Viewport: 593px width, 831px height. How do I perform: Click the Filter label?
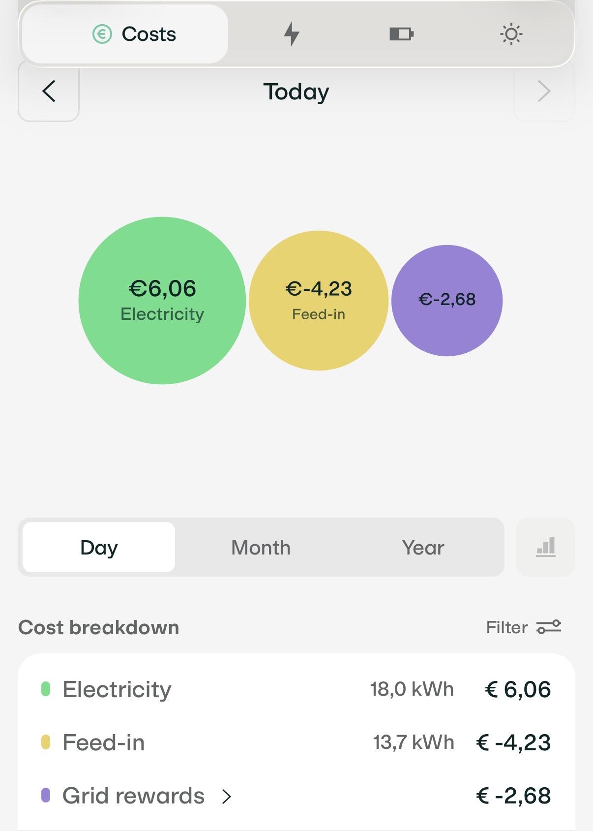pyautogui.click(x=506, y=627)
